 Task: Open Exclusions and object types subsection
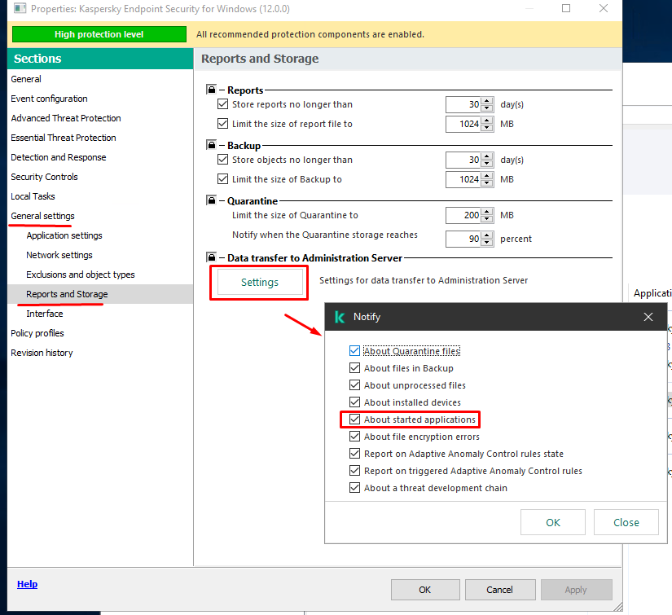click(x=81, y=275)
